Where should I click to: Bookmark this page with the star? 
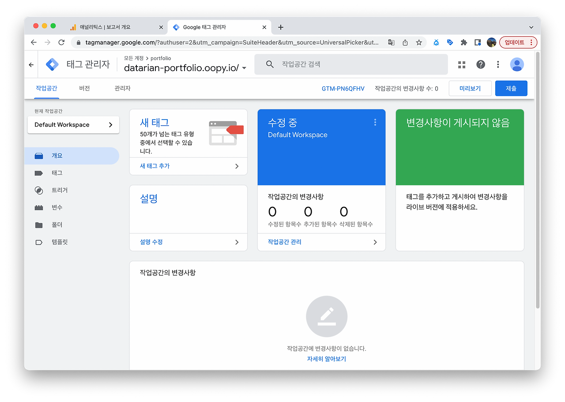pyautogui.click(x=419, y=42)
